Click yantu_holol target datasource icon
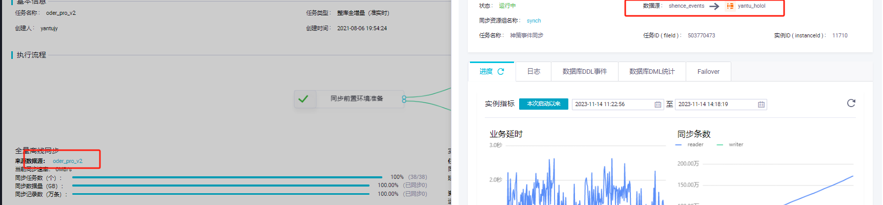This screenshot has height=205, width=883. tap(730, 6)
